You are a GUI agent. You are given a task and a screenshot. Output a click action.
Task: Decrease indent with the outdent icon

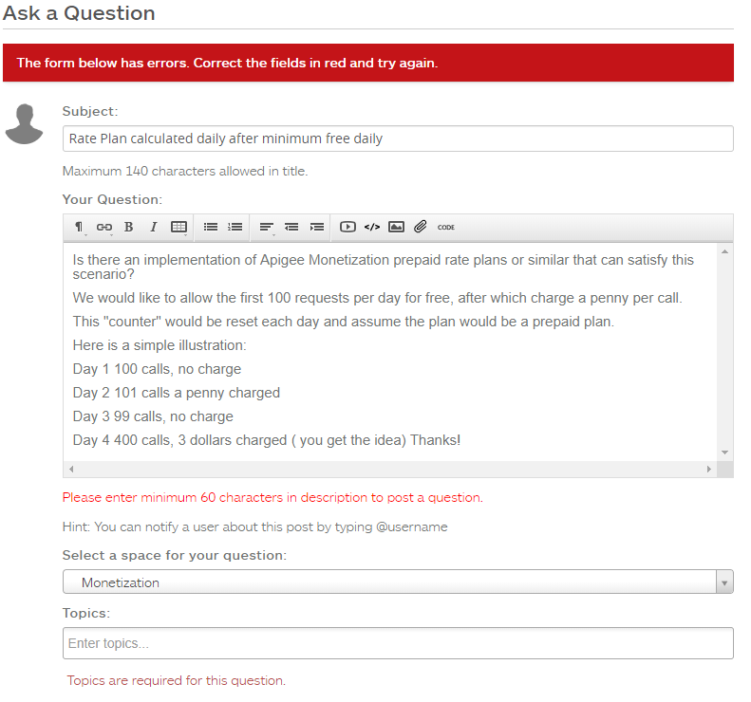click(291, 227)
